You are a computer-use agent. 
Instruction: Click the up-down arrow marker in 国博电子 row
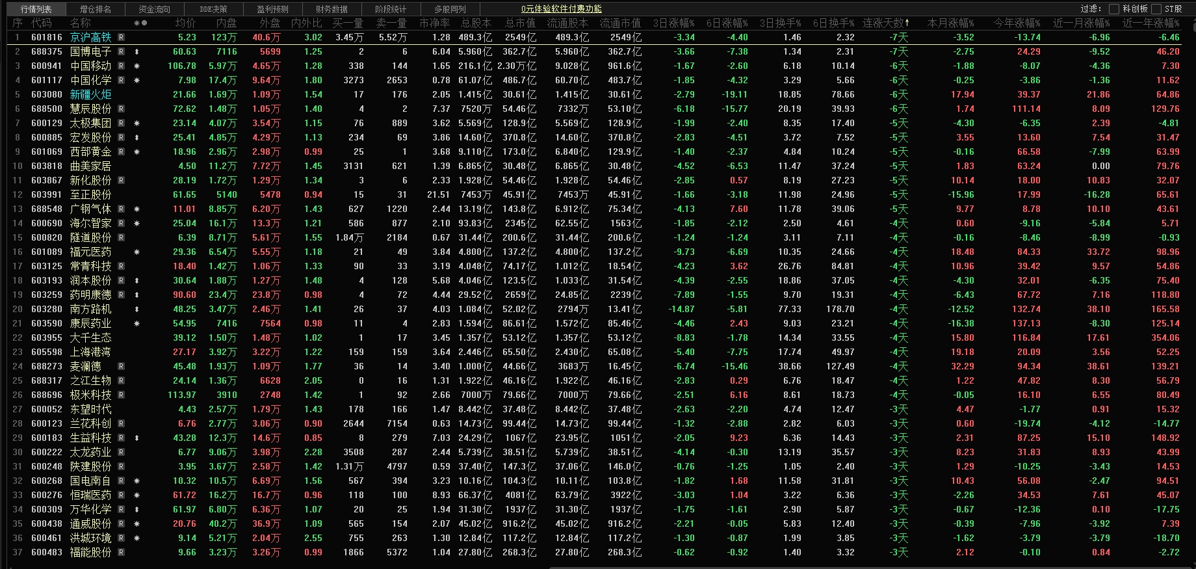click(x=136, y=52)
